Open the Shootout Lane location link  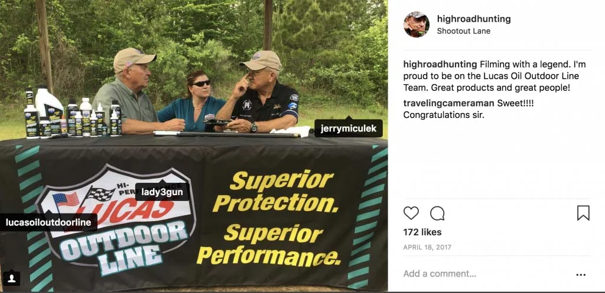pos(463,31)
